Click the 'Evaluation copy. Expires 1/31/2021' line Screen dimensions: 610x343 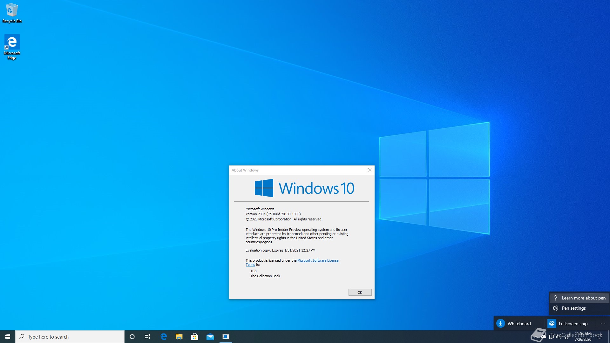[x=281, y=250]
